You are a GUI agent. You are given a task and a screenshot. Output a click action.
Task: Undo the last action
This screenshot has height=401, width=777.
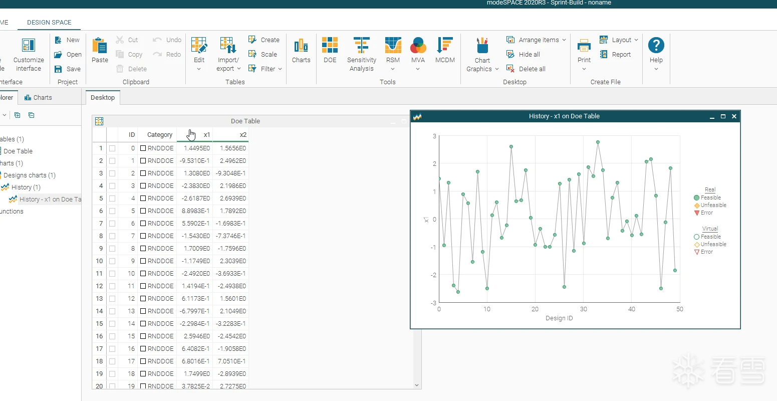pos(167,40)
